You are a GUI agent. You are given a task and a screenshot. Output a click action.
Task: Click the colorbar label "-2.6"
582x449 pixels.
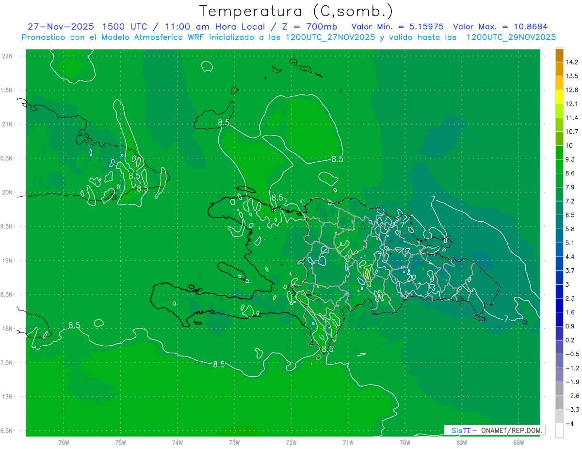tap(572, 395)
